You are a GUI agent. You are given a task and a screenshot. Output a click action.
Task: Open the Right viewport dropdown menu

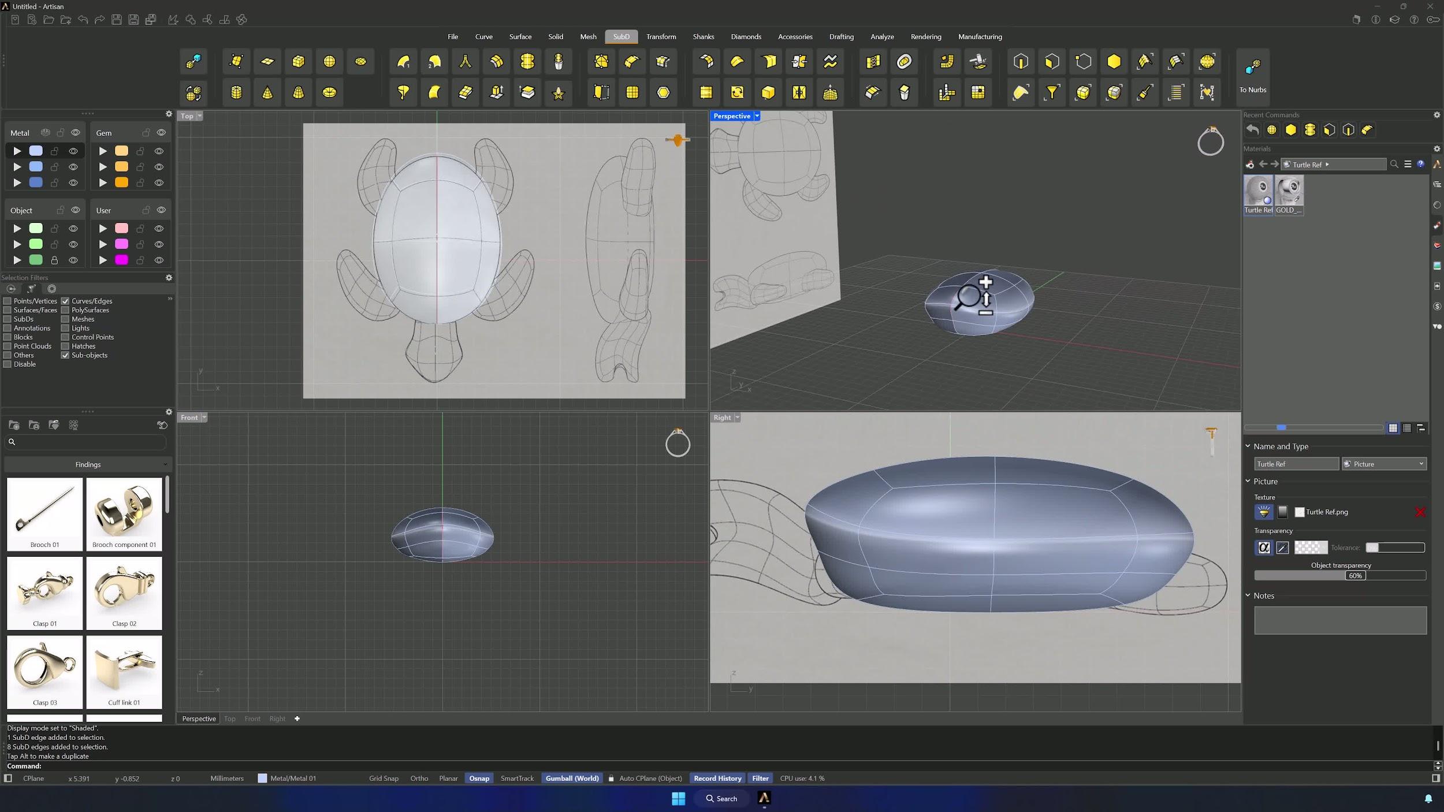click(x=737, y=418)
